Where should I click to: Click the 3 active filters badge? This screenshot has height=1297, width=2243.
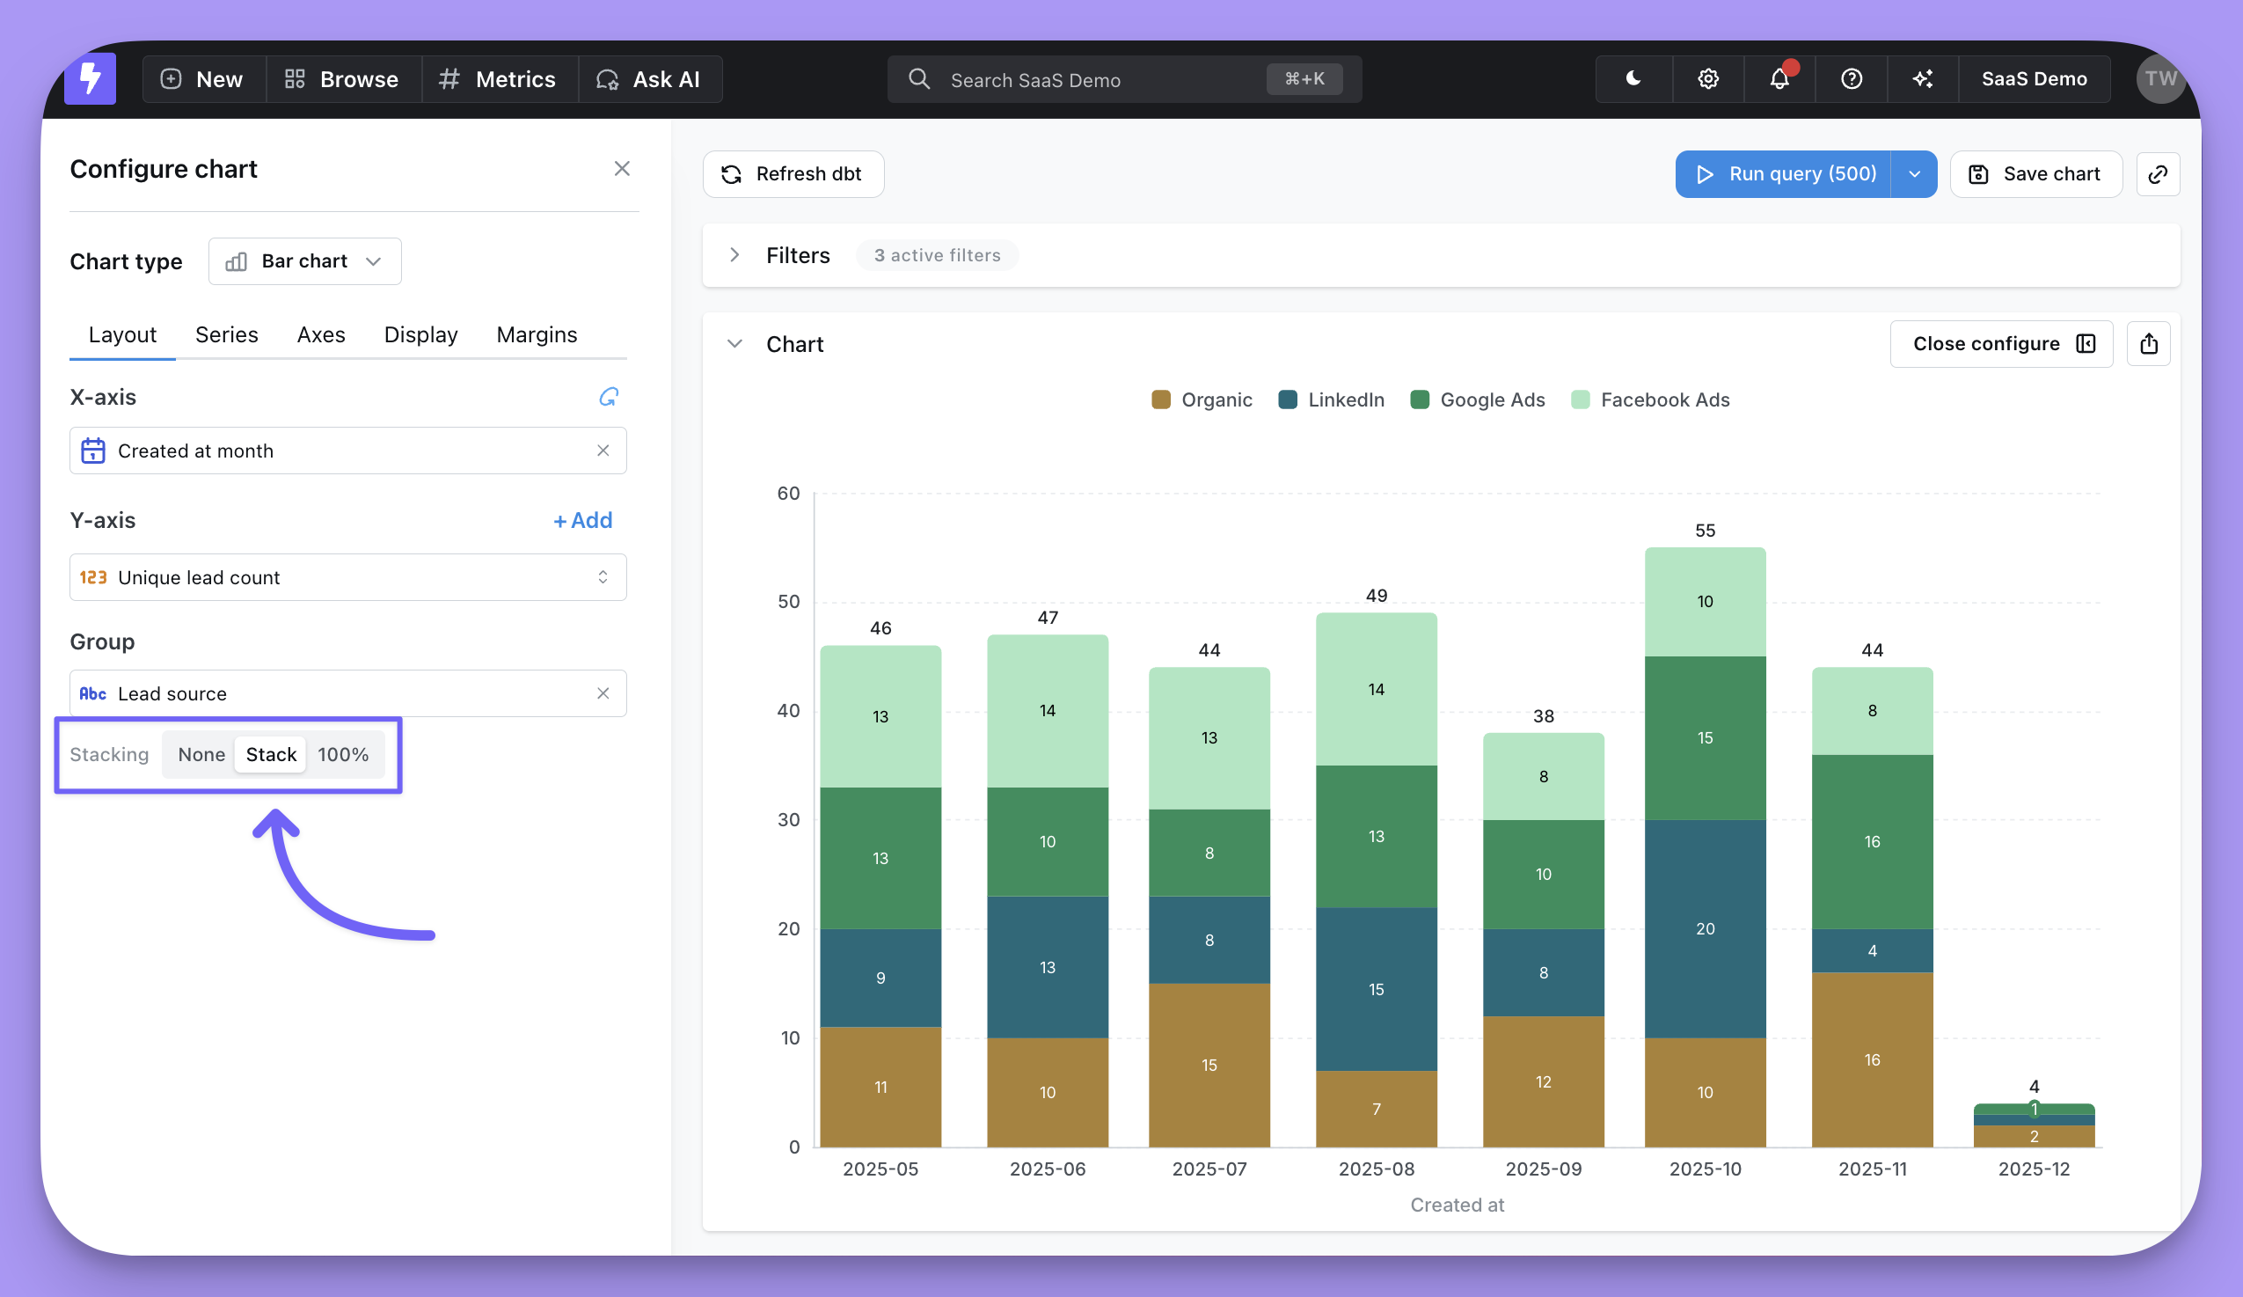tap(938, 255)
